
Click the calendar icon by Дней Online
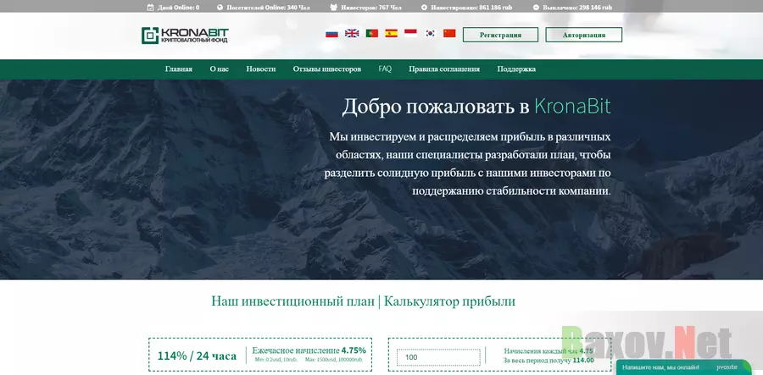tap(150, 8)
